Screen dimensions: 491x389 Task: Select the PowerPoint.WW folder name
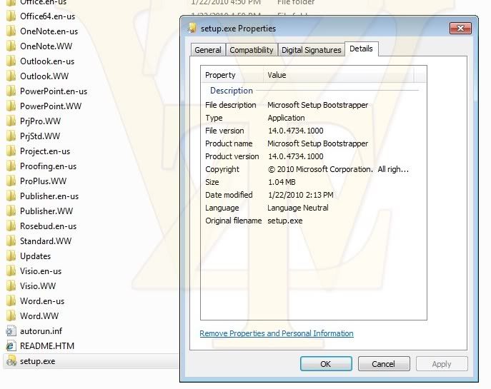(51, 106)
